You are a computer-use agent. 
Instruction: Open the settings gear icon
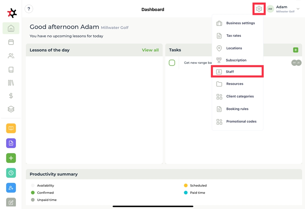click(x=259, y=9)
